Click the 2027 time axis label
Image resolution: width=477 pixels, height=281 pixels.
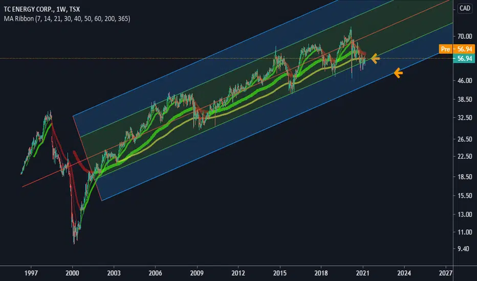coord(445,273)
